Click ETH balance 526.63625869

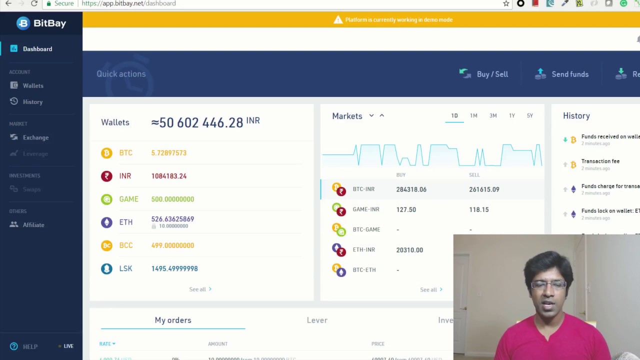[172, 219]
